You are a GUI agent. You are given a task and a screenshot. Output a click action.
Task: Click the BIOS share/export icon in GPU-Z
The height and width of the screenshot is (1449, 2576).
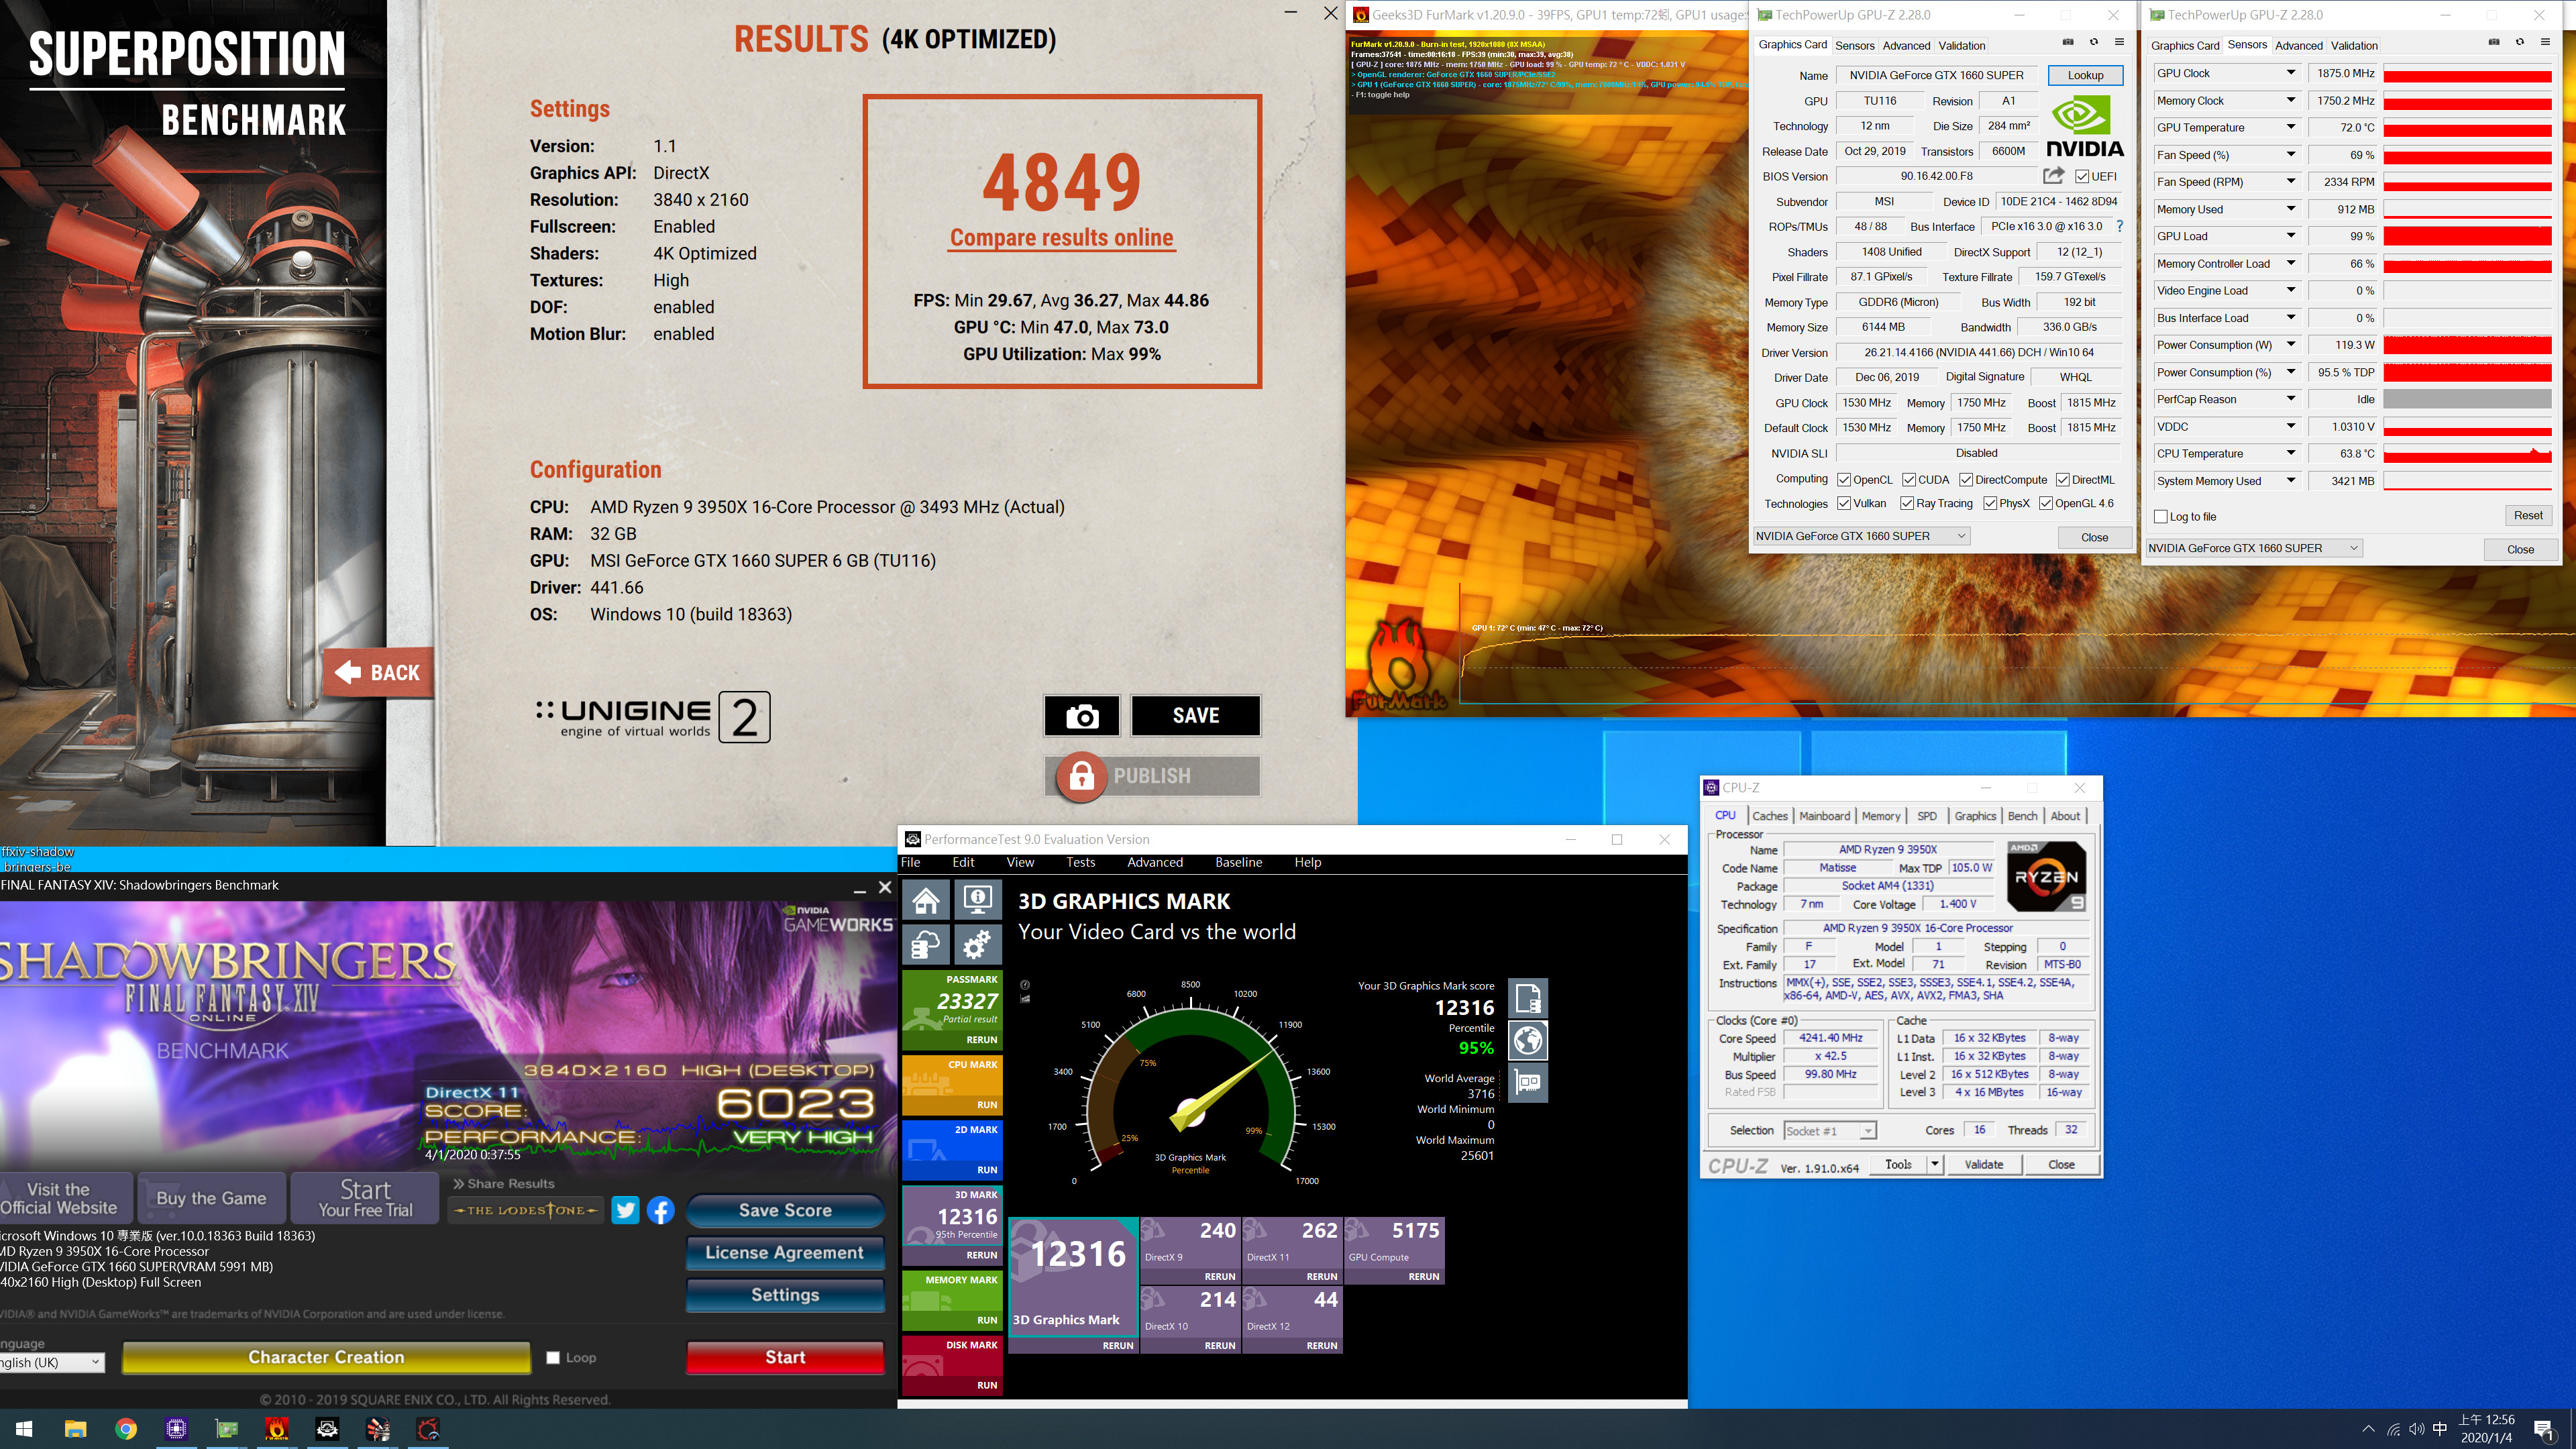pos(2053,176)
